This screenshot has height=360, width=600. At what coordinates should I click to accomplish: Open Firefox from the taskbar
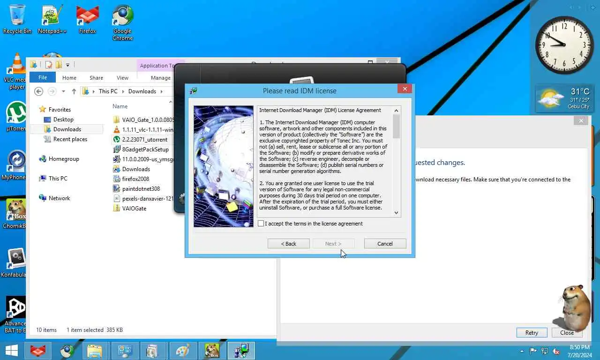click(38, 351)
